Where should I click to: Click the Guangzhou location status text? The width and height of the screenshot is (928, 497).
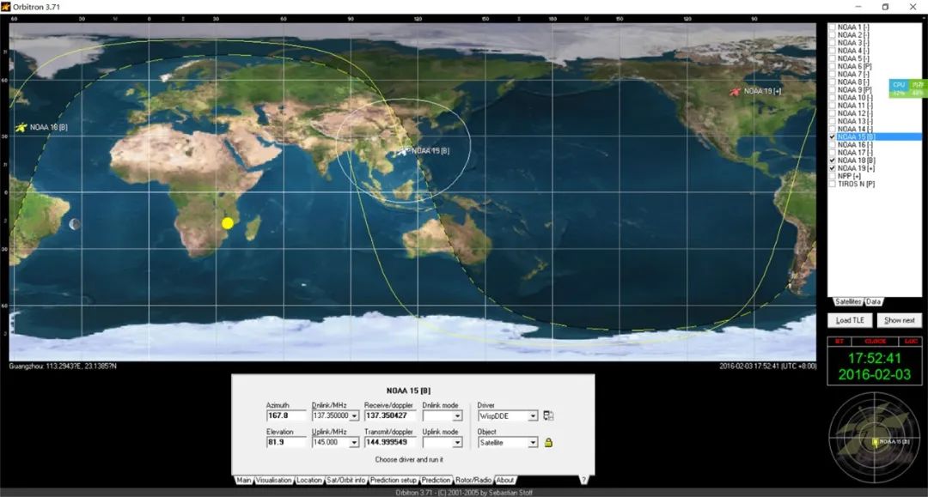[x=63, y=367]
